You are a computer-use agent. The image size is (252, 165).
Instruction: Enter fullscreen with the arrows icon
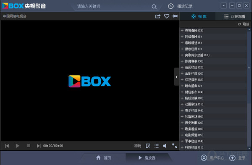coord(175,146)
